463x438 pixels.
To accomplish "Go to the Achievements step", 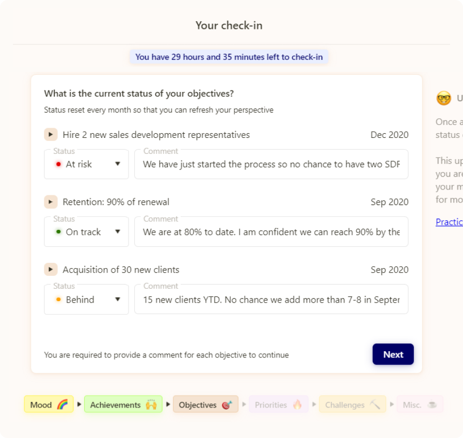I will (x=123, y=404).
